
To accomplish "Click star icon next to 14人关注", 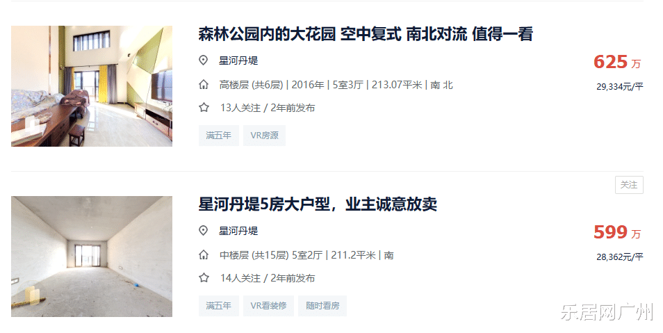I will (x=204, y=278).
